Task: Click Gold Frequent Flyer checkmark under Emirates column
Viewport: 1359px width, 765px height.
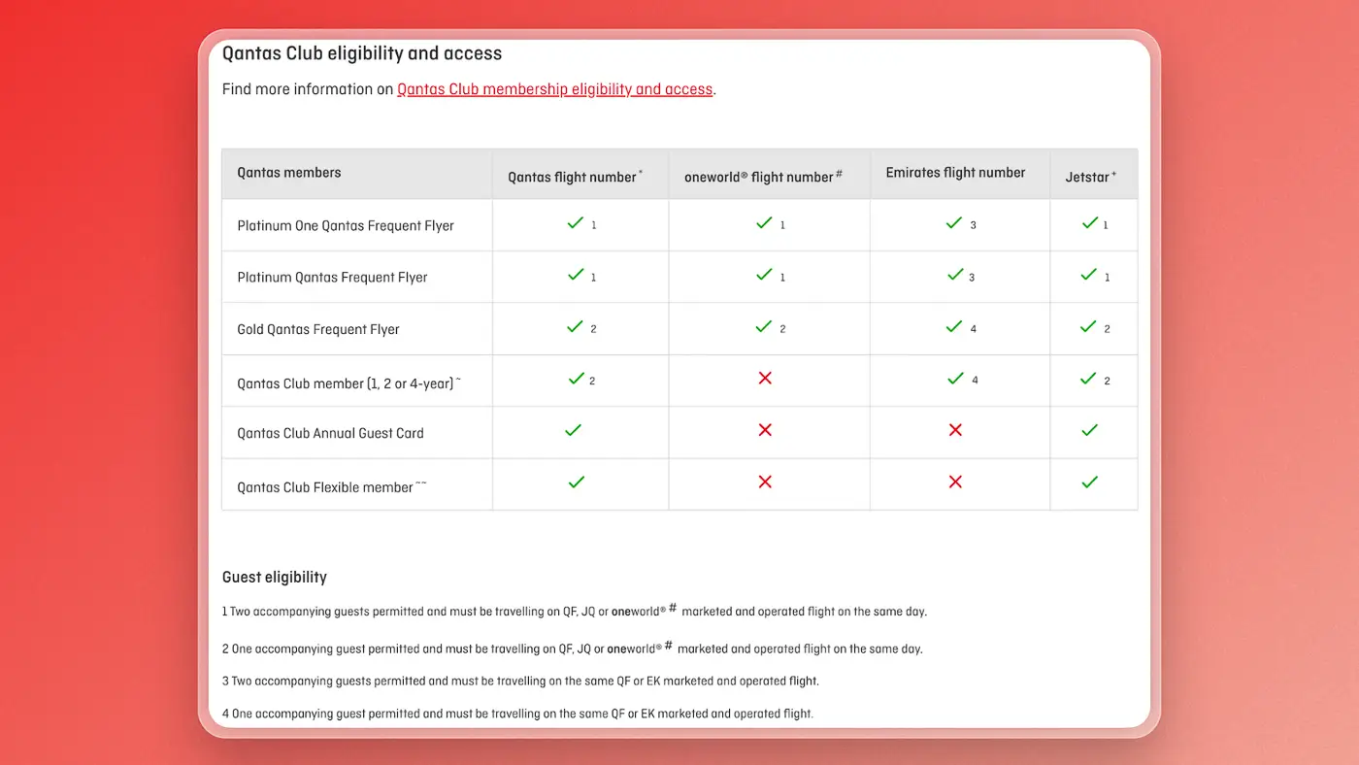Action: pyautogui.click(x=954, y=327)
